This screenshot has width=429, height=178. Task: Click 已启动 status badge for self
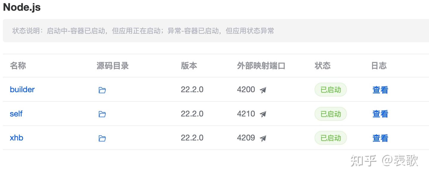331,114
